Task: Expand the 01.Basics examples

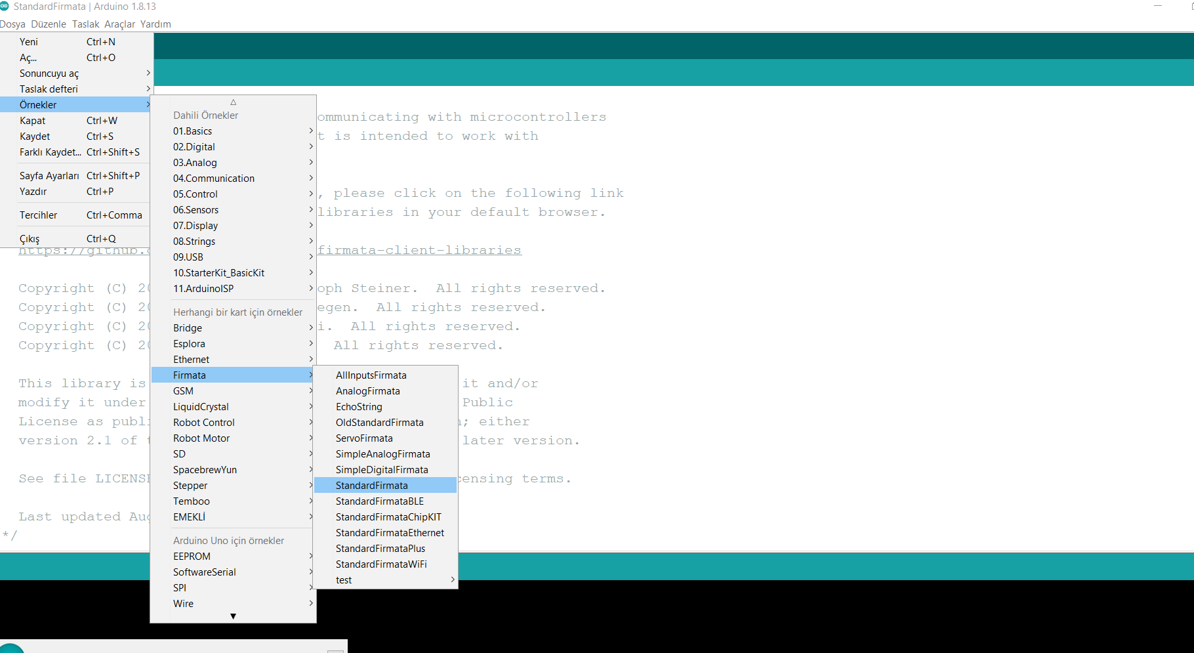Action: pos(234,131)
